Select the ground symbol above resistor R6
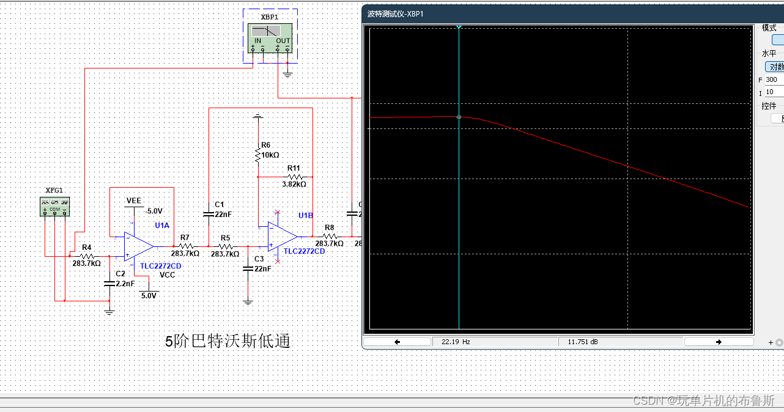This screenshot has height=412, width=784. point(258,116)
